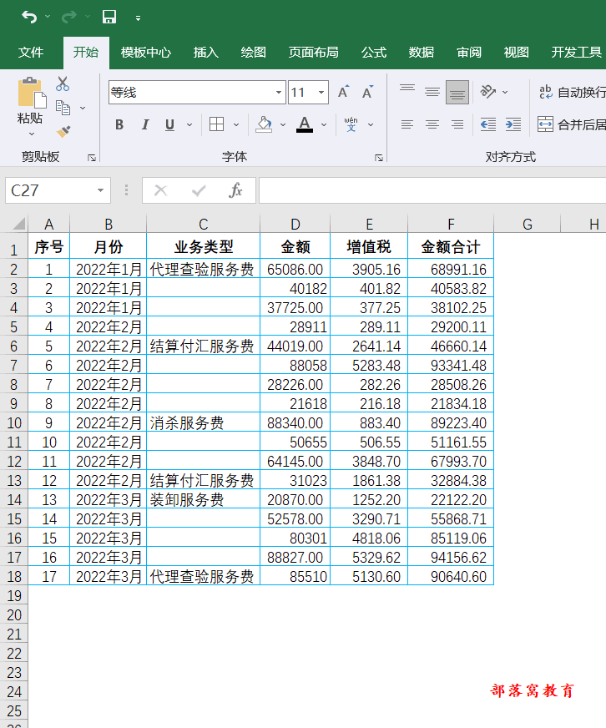Viewport: 606px width, 728px height.
Task: Click the text Orientation icon
Action: [x=488, y=92]
